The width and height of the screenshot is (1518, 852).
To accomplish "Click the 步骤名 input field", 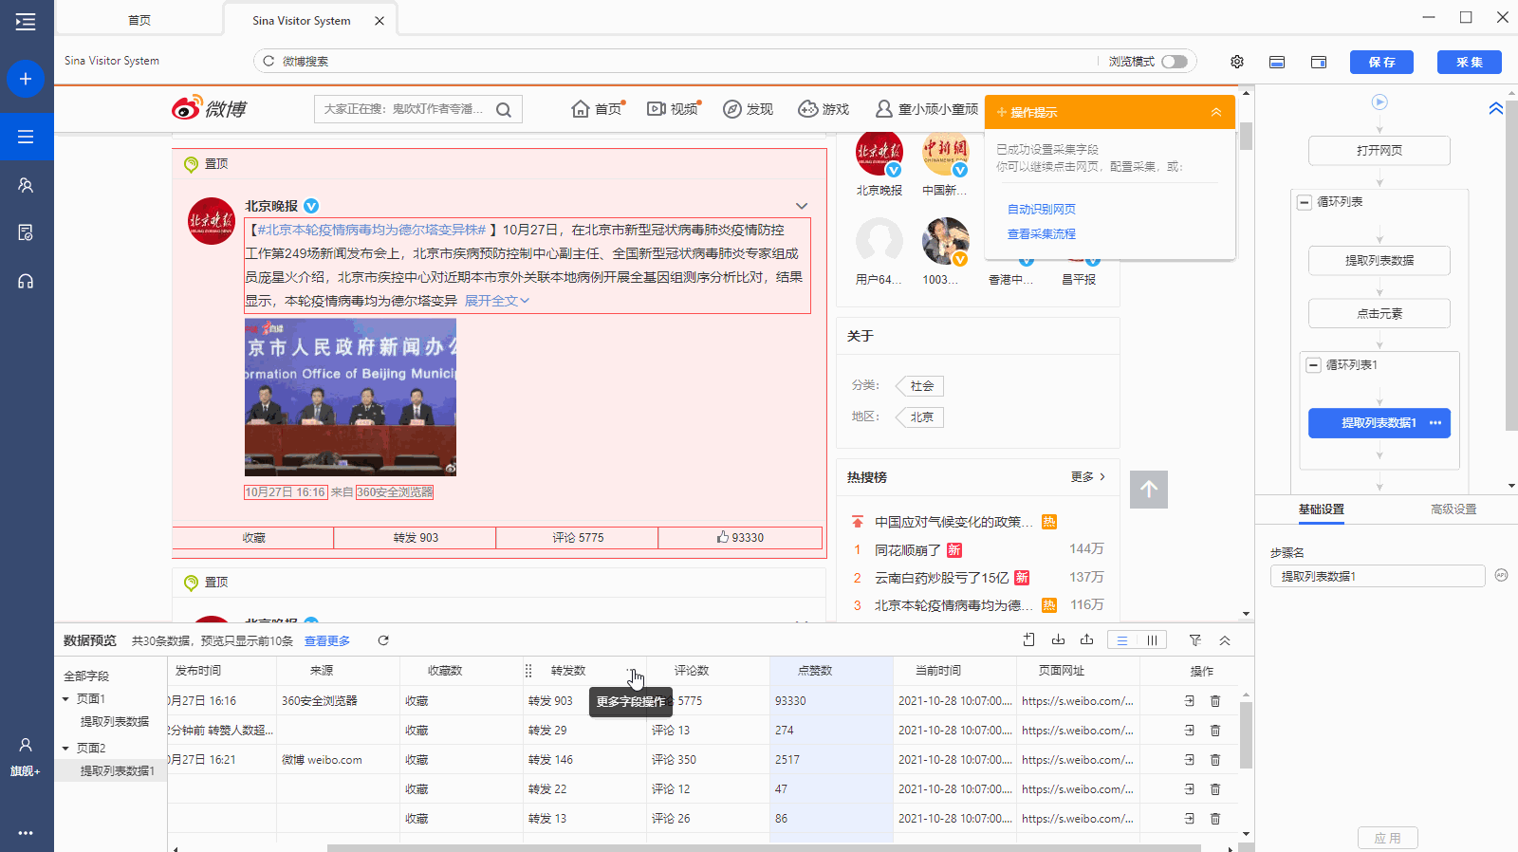I will pyautogui.click(x=1377, y=577).
